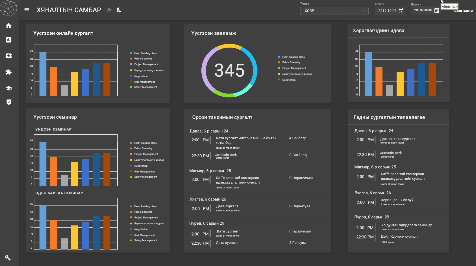Screen dimensions: 476x266
Task: Open the bar chart reports icon
Action: coord(9,40)
